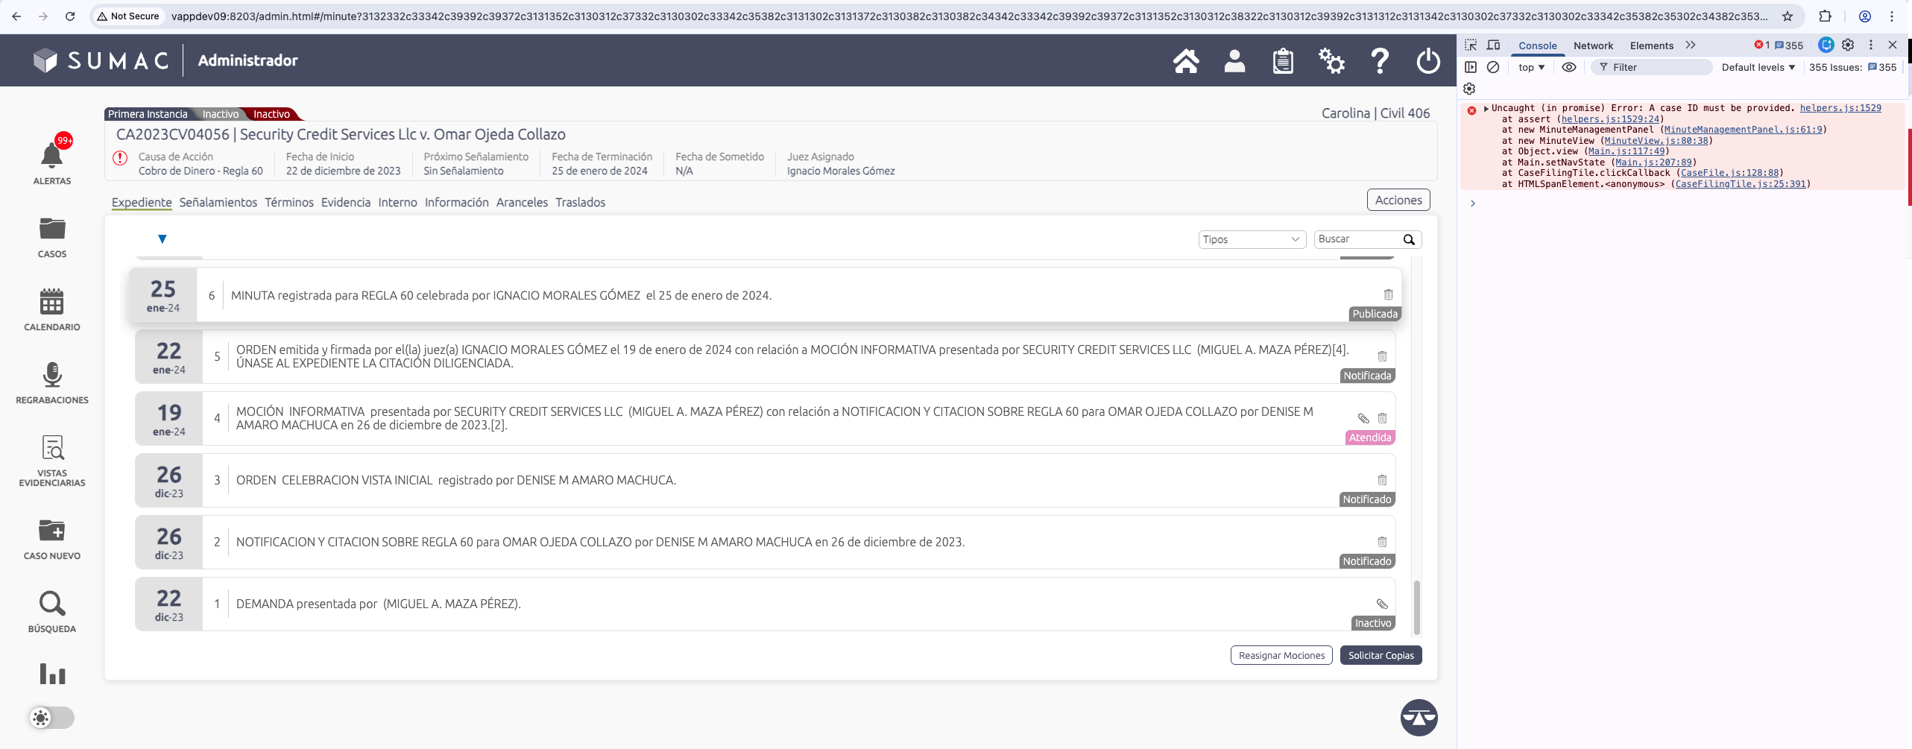The image size is (1912, 749).
Task: Switch to the Network tab in DevTools
Action: (x=1593, y=45)
